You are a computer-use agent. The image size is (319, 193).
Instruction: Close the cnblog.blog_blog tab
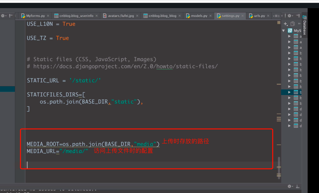point(179,16)
